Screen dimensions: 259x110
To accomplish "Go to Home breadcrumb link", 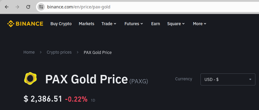I will tap(29, 52).
